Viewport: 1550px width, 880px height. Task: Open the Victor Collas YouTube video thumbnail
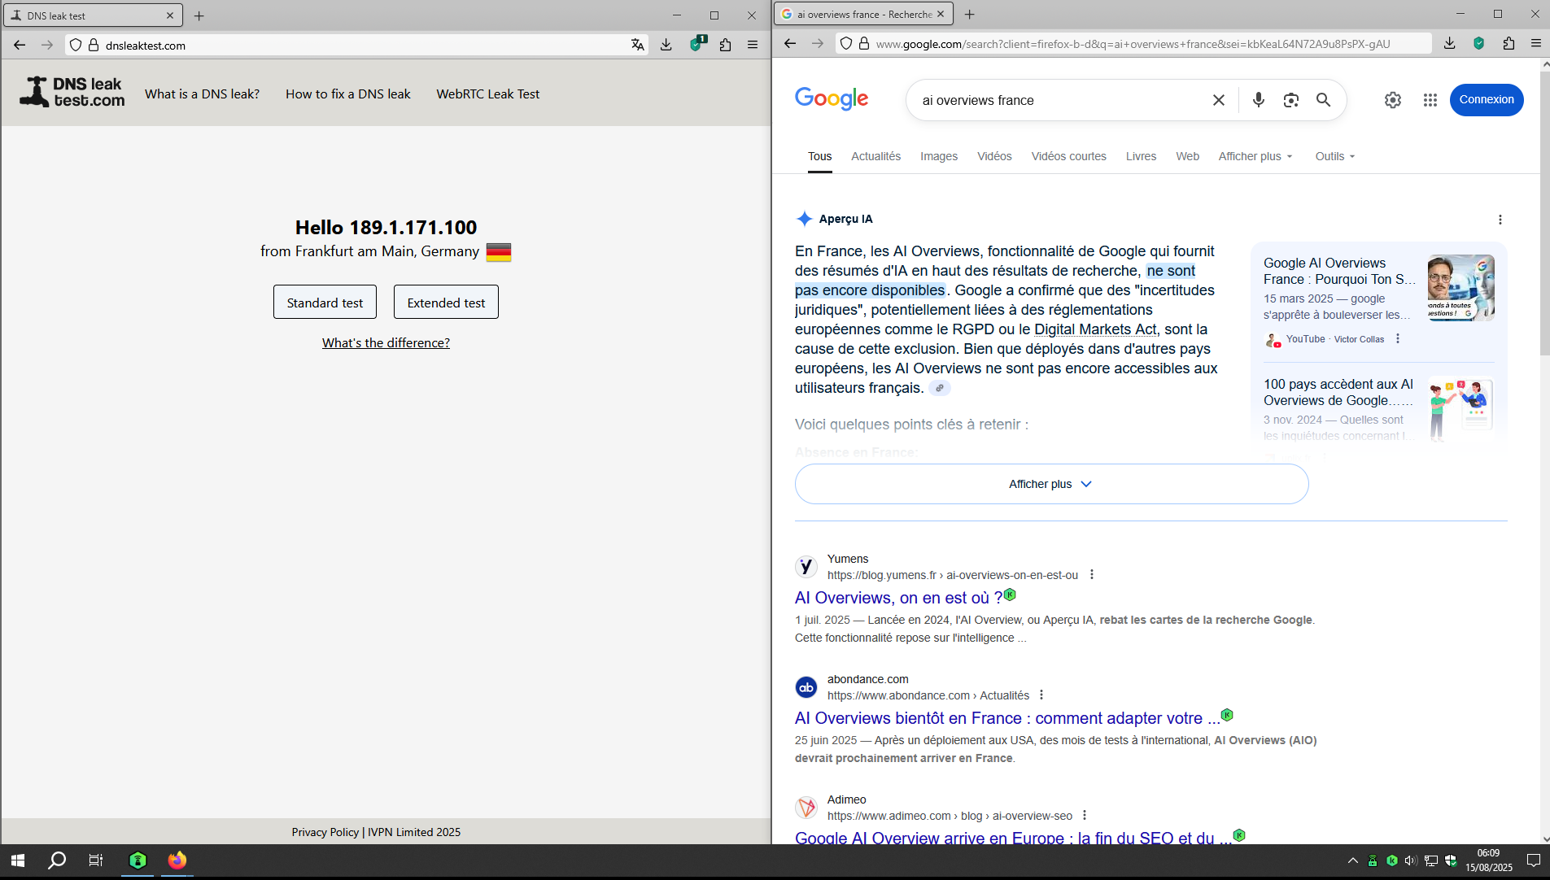tap(1460, 288)
